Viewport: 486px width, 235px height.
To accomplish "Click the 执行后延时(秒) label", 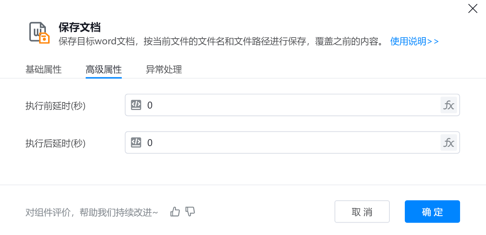I will click(x=56, y=143).
